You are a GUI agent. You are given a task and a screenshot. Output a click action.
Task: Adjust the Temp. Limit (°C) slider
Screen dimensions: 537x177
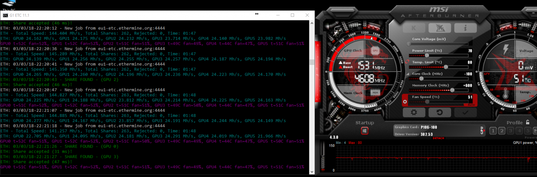pos(438,67)
